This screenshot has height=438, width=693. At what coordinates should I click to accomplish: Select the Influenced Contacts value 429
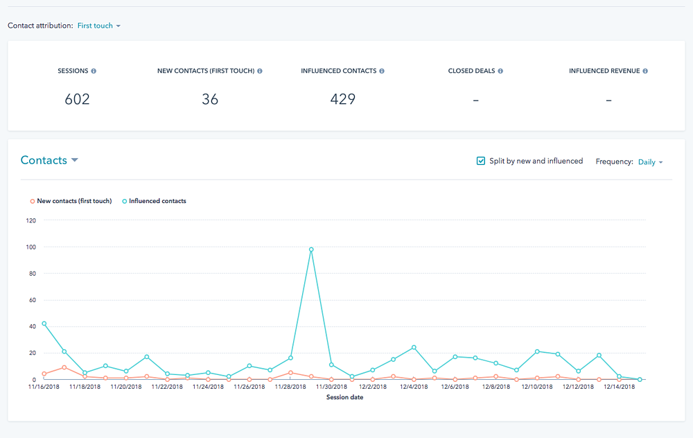coord(343,99)
